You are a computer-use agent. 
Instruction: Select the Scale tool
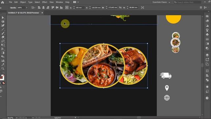tap(3, 41)
